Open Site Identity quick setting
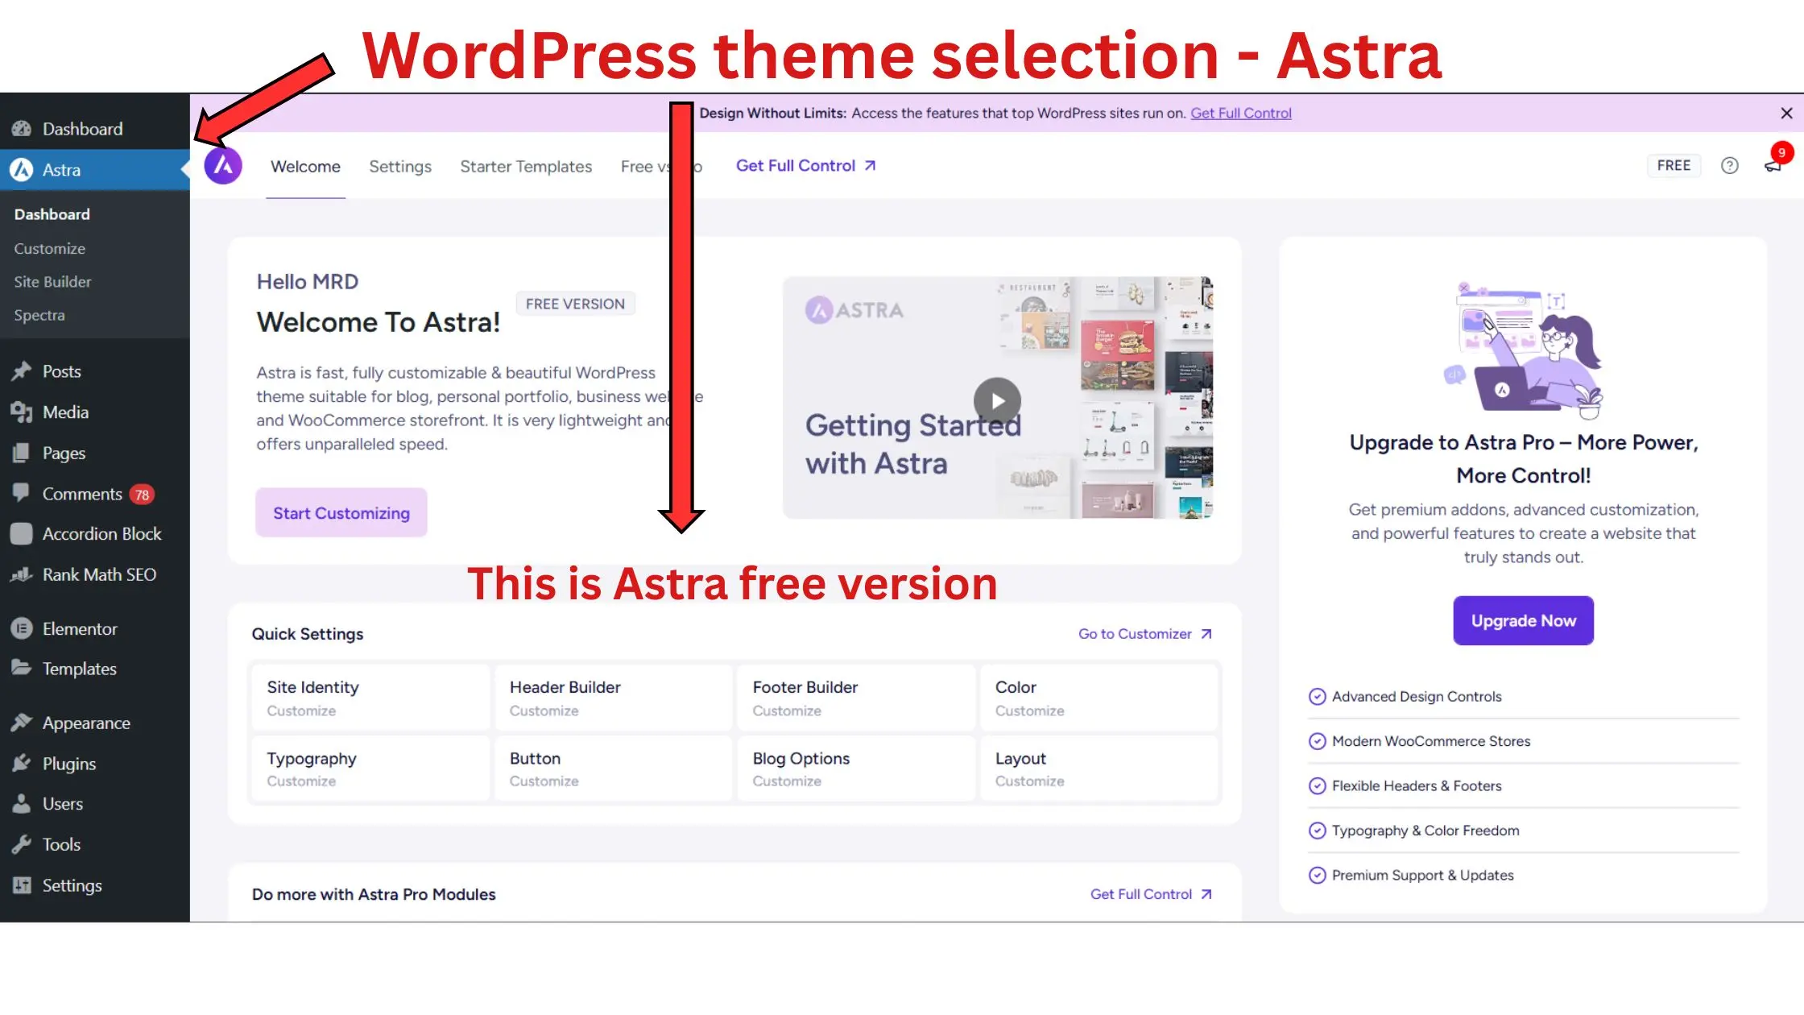The image size is (1804, 1015). [370, 698]
